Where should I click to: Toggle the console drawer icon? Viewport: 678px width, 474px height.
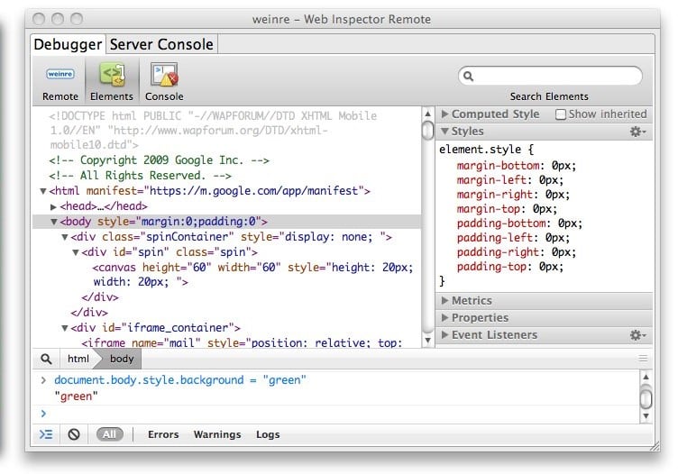coord(46,434)
